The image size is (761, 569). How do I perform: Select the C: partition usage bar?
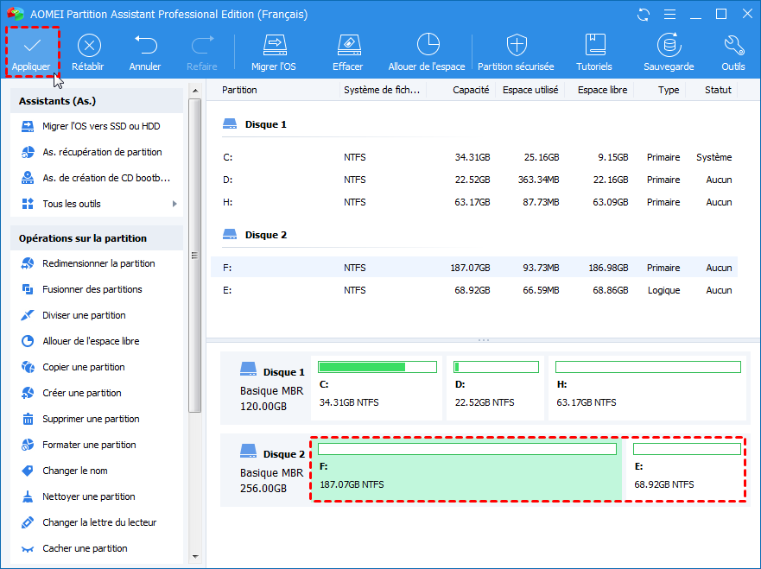point(377,367)
